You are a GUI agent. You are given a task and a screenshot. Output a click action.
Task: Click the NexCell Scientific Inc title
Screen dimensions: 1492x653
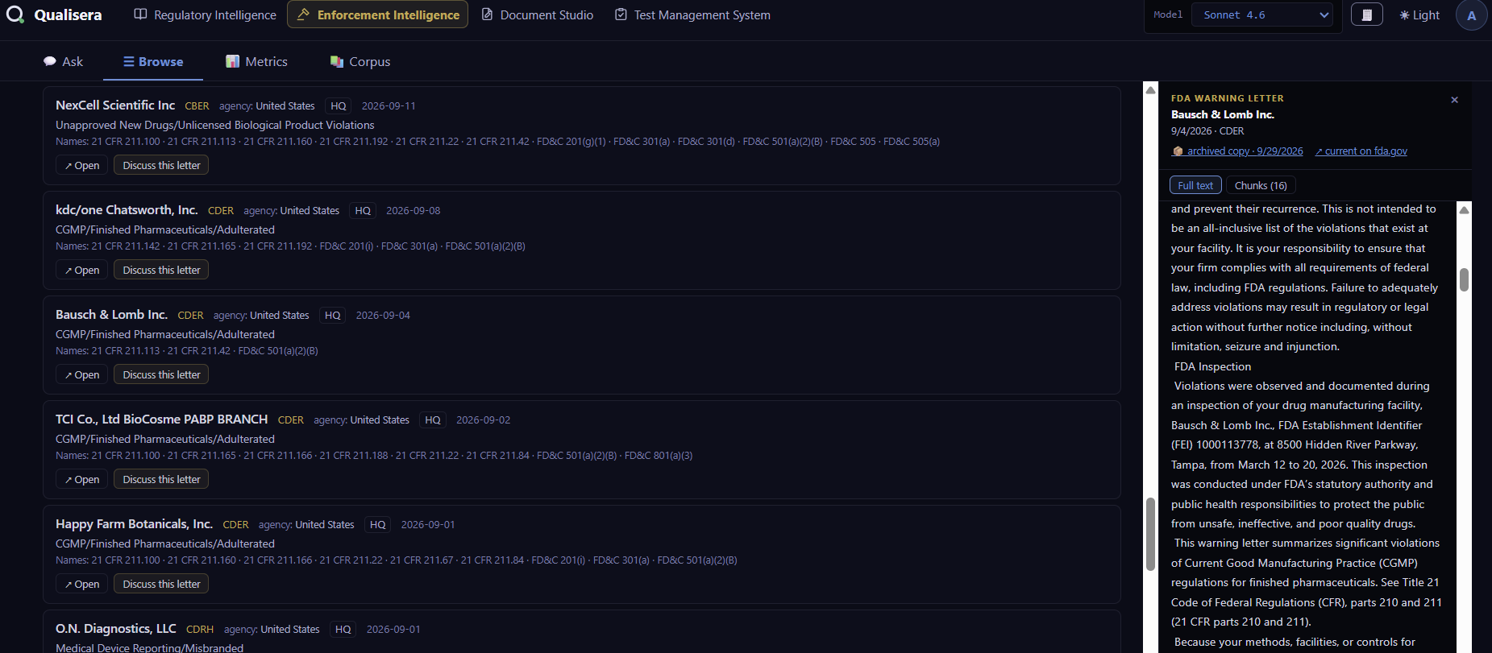[x=115, y=105]
